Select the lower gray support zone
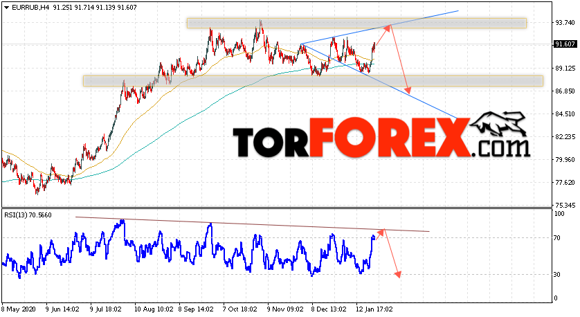Screen dimensions: 580x317 (x=313, y=81)
